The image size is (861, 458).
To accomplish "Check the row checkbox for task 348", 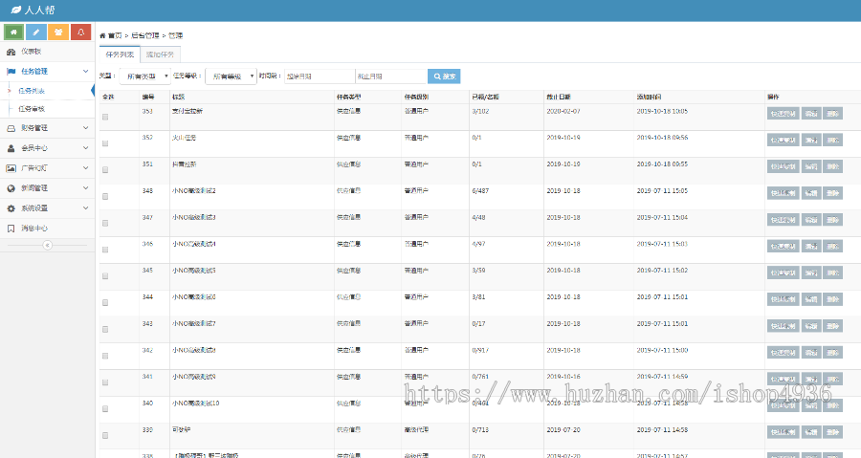I will (x=105, y=196).
